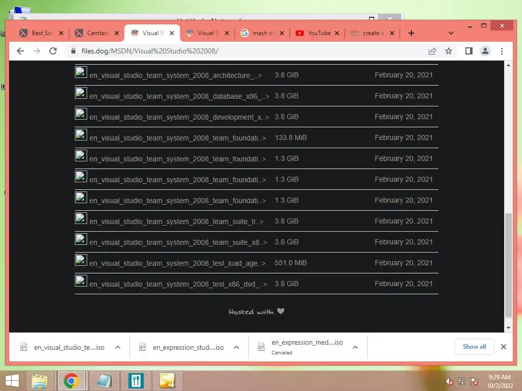This screenshot has width=522, height=391.
Task: Click the URL address field
Action: (x=246, y=51)
